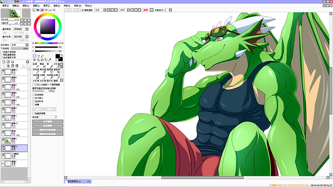The width and height of the screenshot is (333, 187).
Task: Enable the high-quality preview checkbox
Action: pos(33,114)
